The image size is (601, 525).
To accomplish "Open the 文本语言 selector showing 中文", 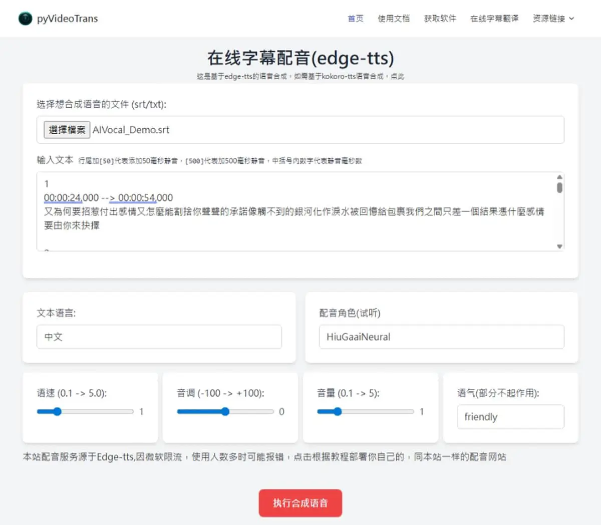I will pos(159,337).
